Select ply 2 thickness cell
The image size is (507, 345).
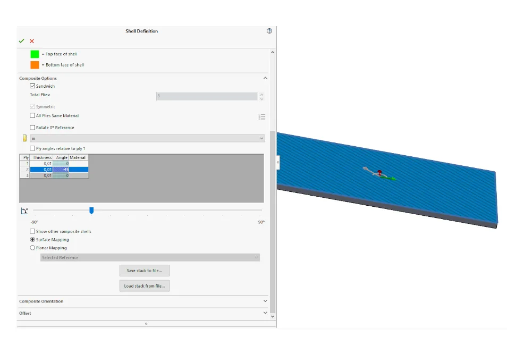[x=41, y=170]
